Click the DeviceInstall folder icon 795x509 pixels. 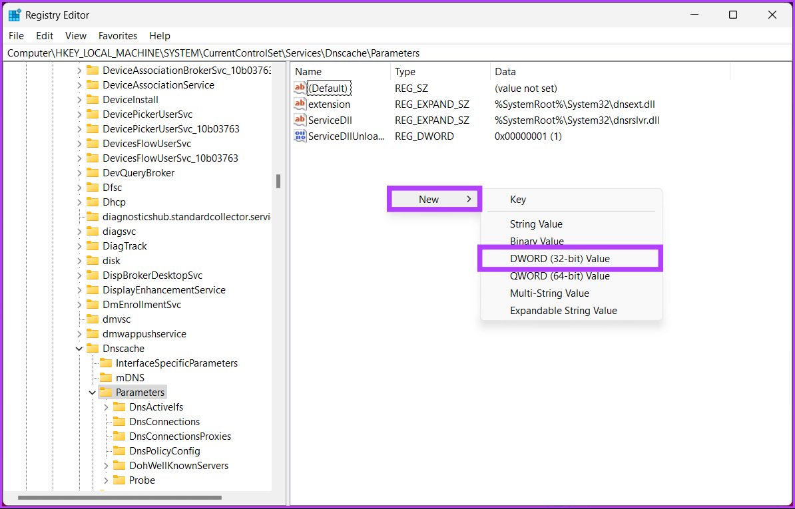coord(93,100)
